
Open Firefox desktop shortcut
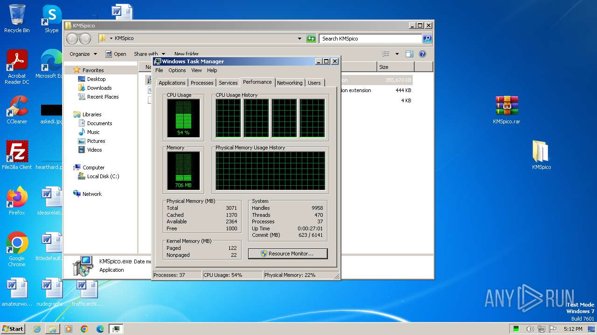click(17, 201)
